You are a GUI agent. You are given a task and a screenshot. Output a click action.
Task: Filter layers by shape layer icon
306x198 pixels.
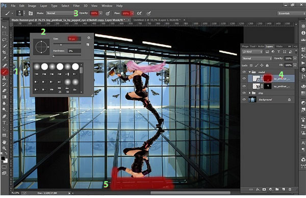[x=285, y=52]
